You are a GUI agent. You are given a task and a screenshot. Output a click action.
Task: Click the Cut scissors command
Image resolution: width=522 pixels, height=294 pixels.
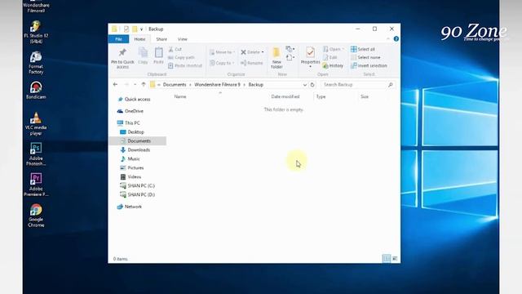pos(175,49)
